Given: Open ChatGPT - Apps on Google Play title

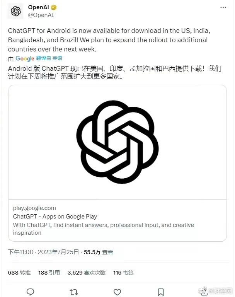Looking at the screenshot, I should (x=55, y=217).
